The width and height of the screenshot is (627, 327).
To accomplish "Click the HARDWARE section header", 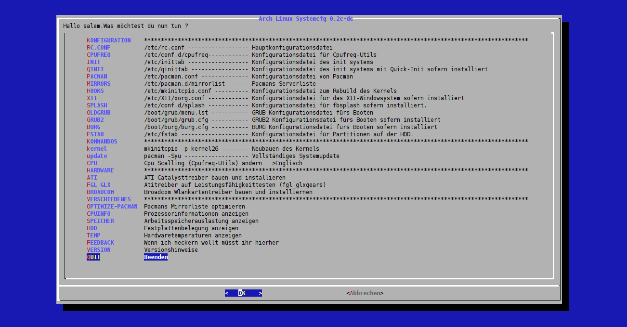I will point(100,170).
